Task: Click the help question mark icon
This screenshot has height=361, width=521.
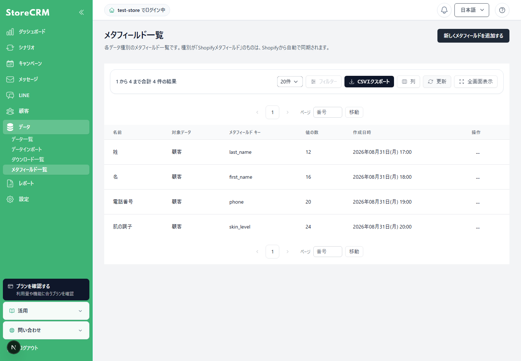Action: [502, 10]
